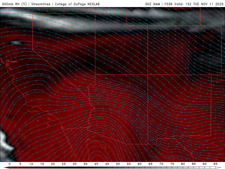225x169 pixels.
Task: Click the colorbar value 10 label
Action: point(31,164)
